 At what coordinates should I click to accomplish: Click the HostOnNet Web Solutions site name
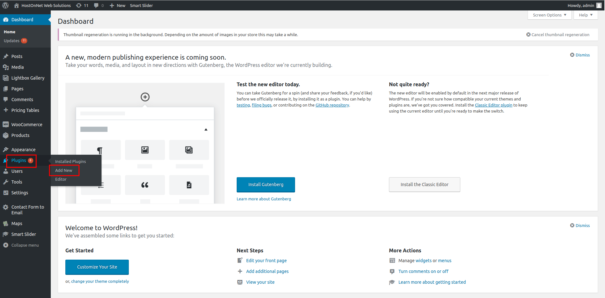coord(46,5)
